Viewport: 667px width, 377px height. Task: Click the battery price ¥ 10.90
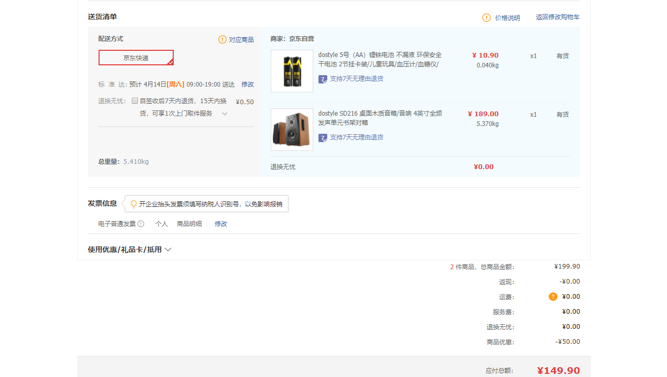click(x=485, y=55)
